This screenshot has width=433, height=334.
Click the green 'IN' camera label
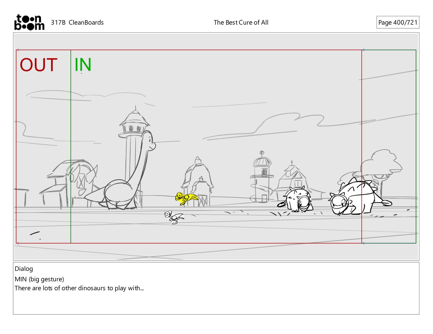(x=83, y=64)
